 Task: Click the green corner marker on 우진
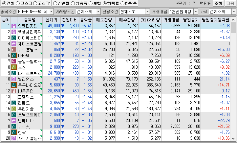click(x=41, y=65)
